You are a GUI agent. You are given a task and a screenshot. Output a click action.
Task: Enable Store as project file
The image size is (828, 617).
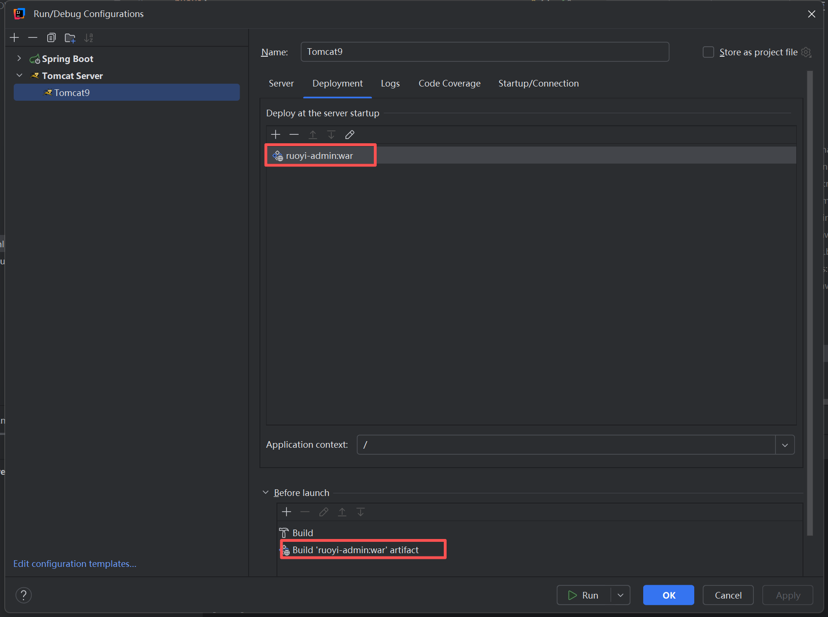[708, 52]
